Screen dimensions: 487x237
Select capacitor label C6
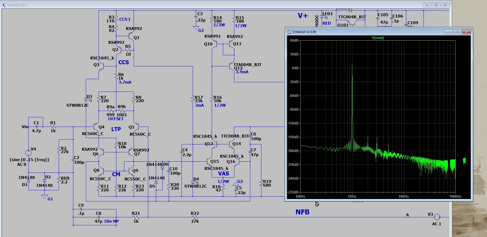tap(253, 134)
